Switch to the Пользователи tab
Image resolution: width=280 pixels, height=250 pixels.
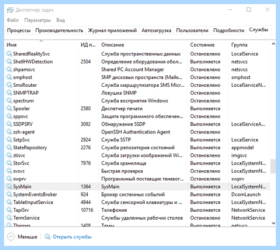192,30
